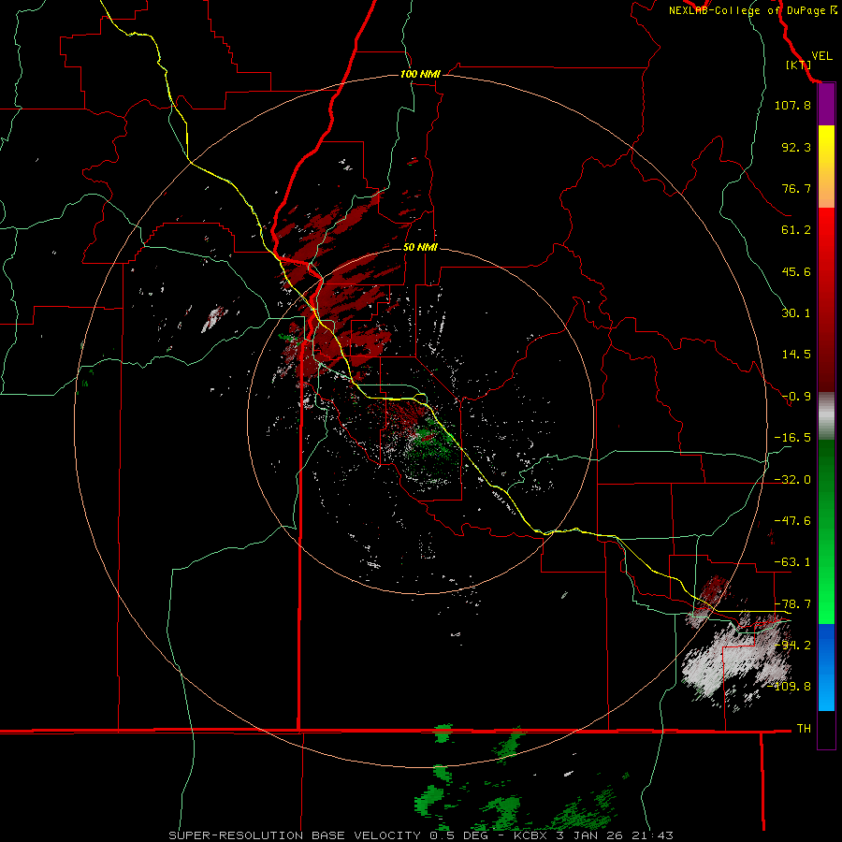Screen dimensions: 842x842
Task: Pick the purple segment of the color bar
Action: tap(826, 105)
